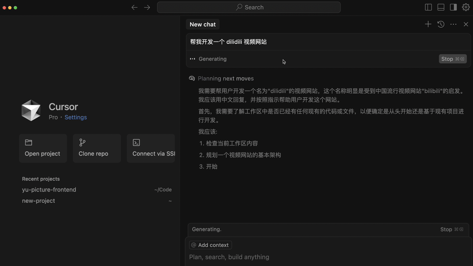Collapse the Planning next moves section
The image size is (473, 266).
tap(226, 79)
